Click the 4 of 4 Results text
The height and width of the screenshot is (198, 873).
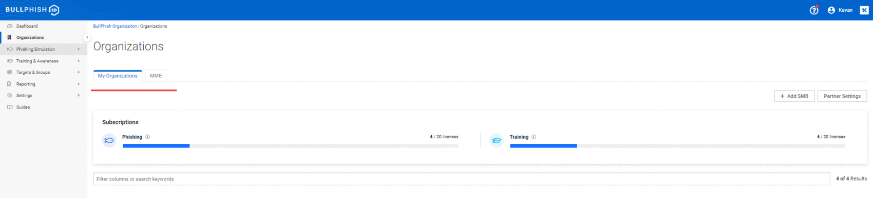(x=851, y=179)
